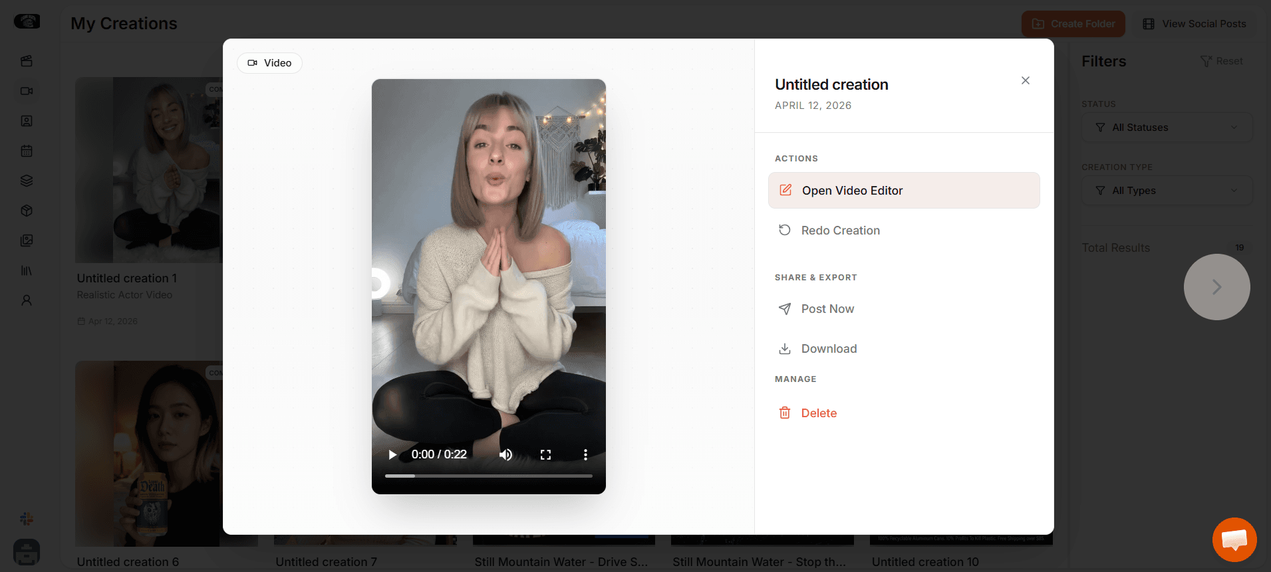Viewport: 1271px width, 572px height.
Task: Click the '0:00 / 0:22' time display
Action: coord(439,454)
